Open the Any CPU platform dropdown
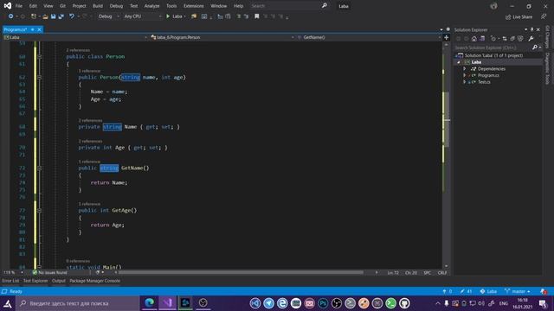Viewport: 554px width, 311px height. tap(142, 16)
